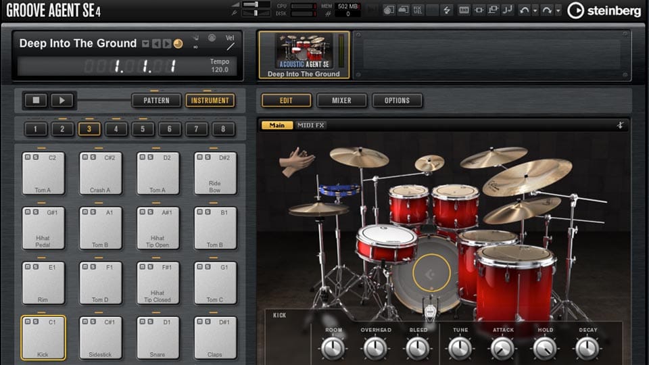Click the Tune knob
This screenshot has width=649, height=365.
pos(460,347)
